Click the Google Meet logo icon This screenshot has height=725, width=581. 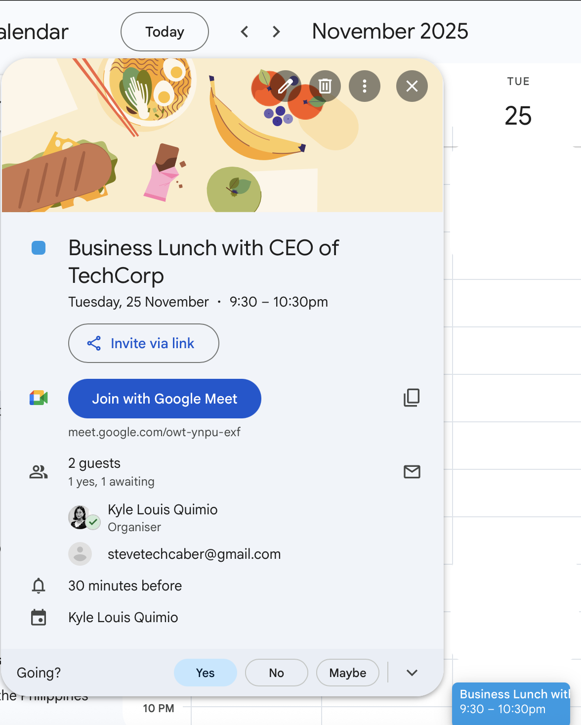pyautogui.click(x=39, y=398)
